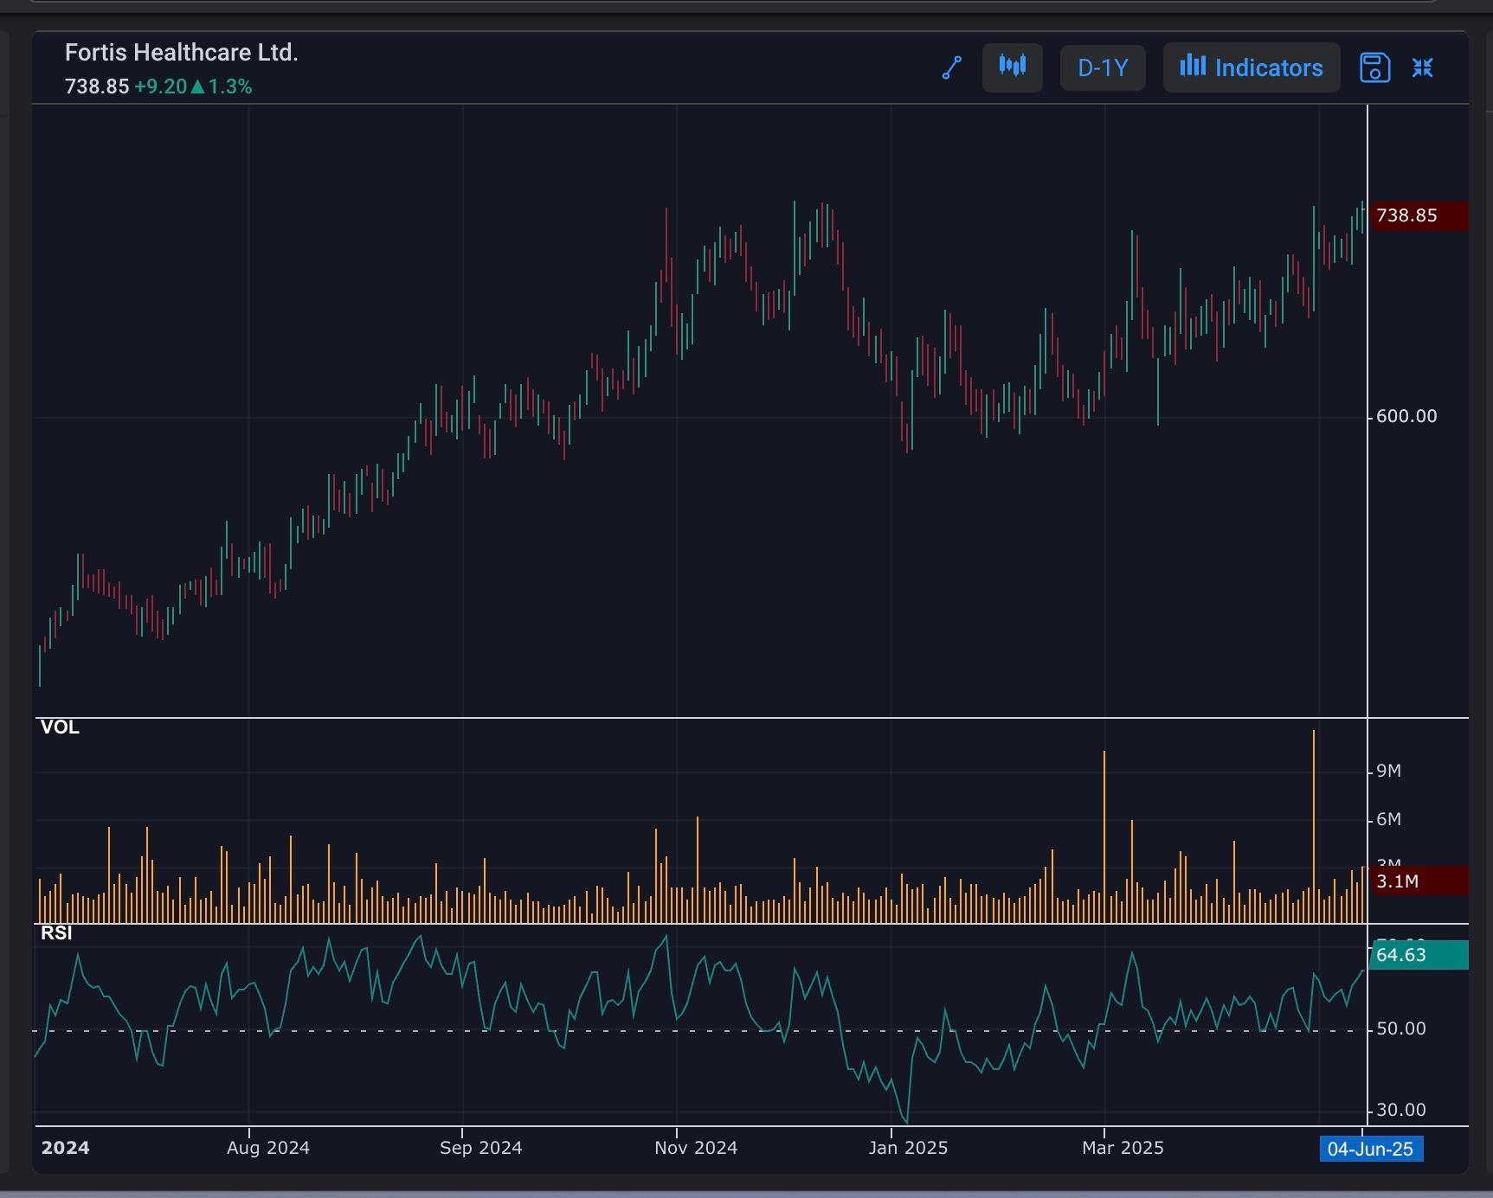Image resolution: width=1493 pixels, height=1198 pixels.
Task: Click the 2024 year axis label
Action: tap(66, 1148)
